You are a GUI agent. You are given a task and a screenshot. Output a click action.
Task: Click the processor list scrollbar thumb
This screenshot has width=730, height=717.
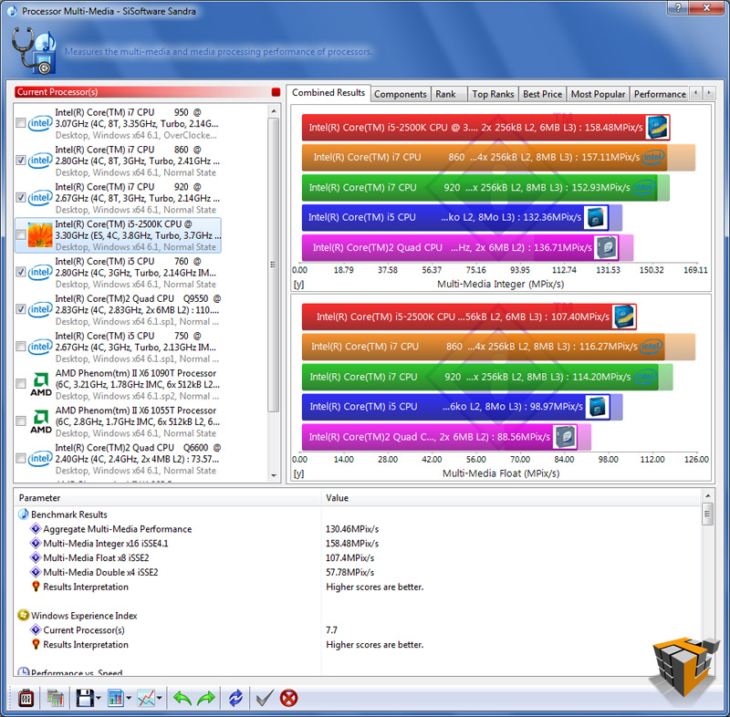(274, 265)
